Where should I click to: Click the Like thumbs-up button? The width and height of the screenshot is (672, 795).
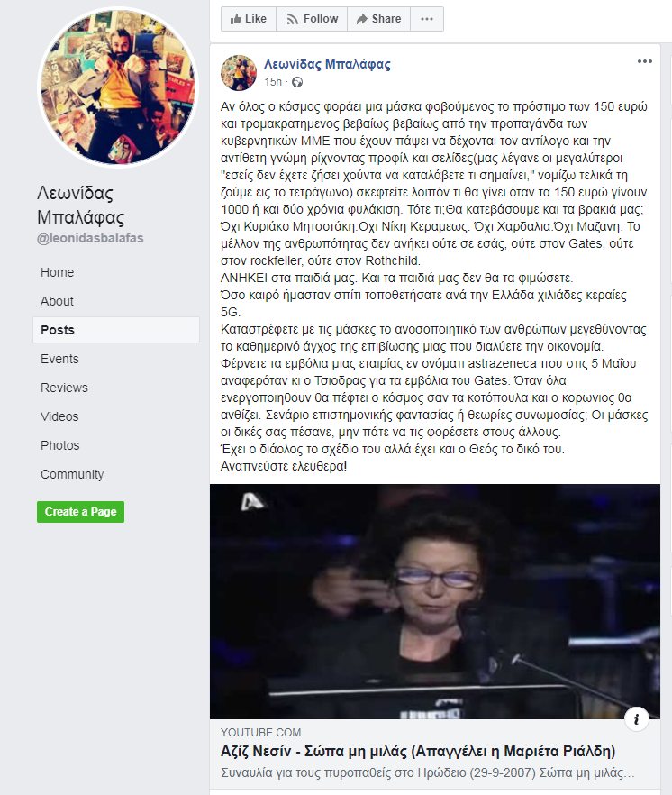(x=249, y=19)
